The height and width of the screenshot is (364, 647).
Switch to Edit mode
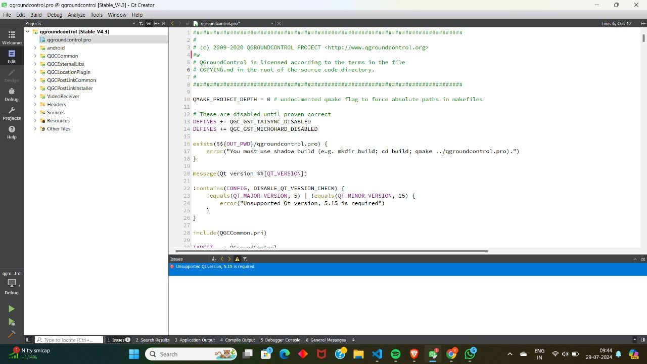pos(12,56)
